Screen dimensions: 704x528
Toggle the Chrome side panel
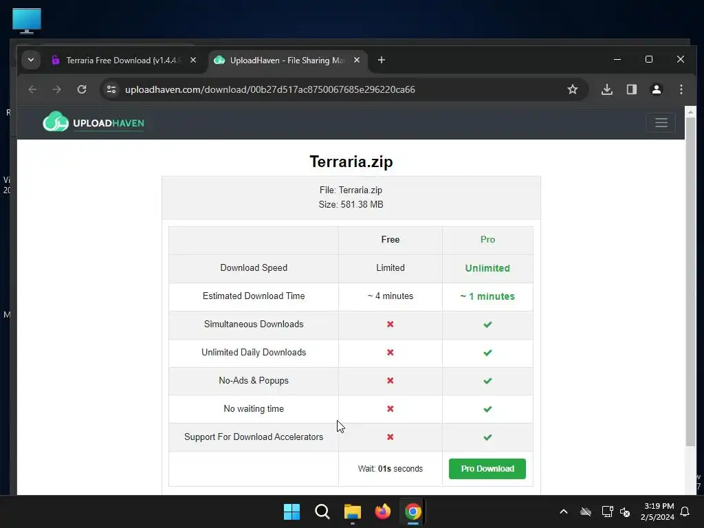pyautogui.click(x=632, y=89)
